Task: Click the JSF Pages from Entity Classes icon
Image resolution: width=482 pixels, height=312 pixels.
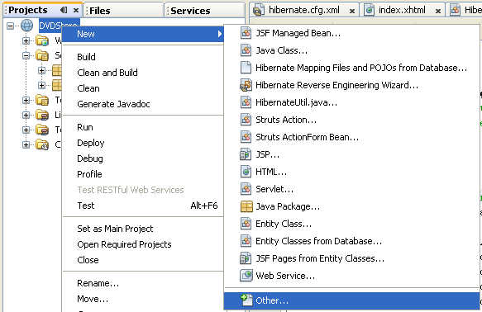Action: point(246,258)
